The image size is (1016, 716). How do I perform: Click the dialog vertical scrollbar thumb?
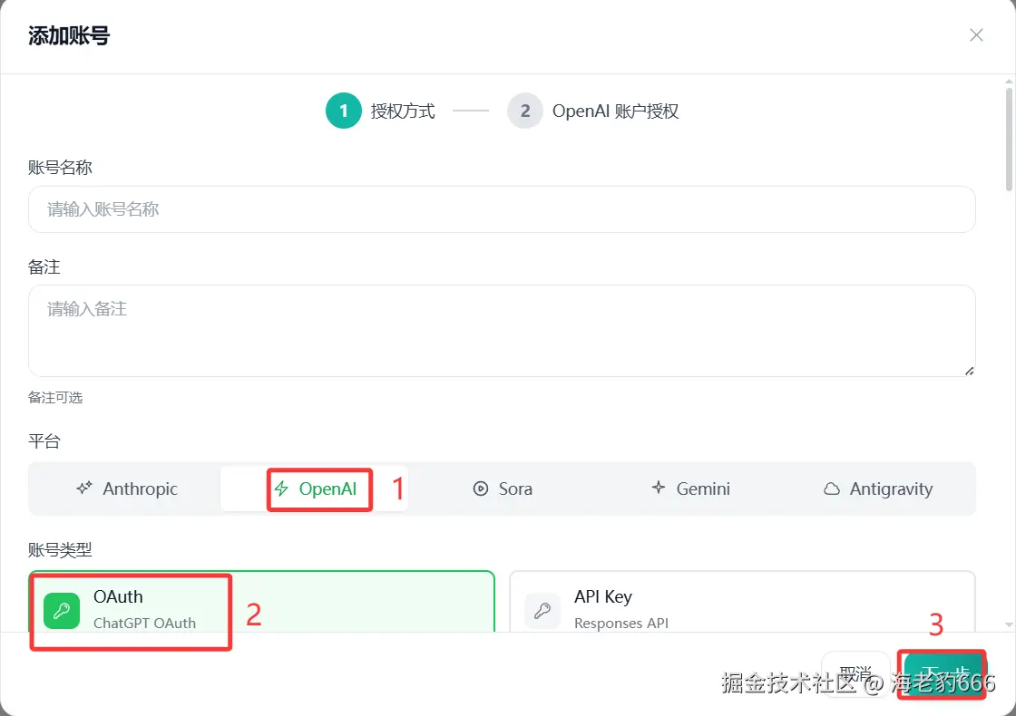point(1009,140)
